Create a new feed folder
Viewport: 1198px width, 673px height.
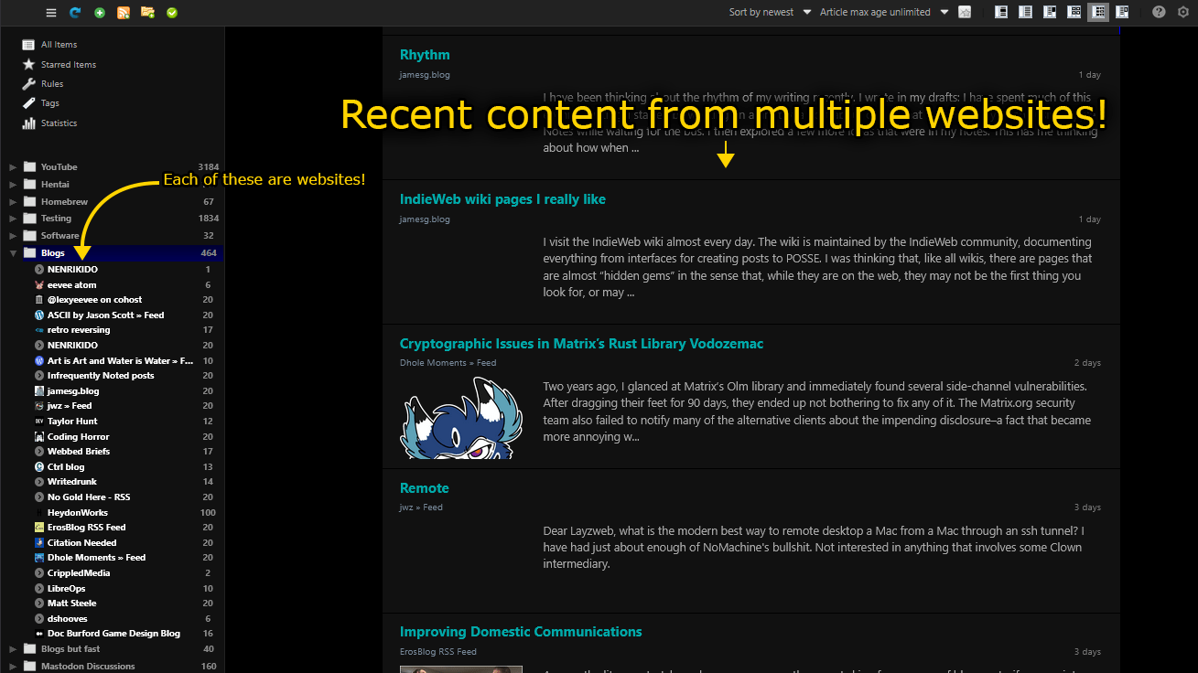point(147,13)
